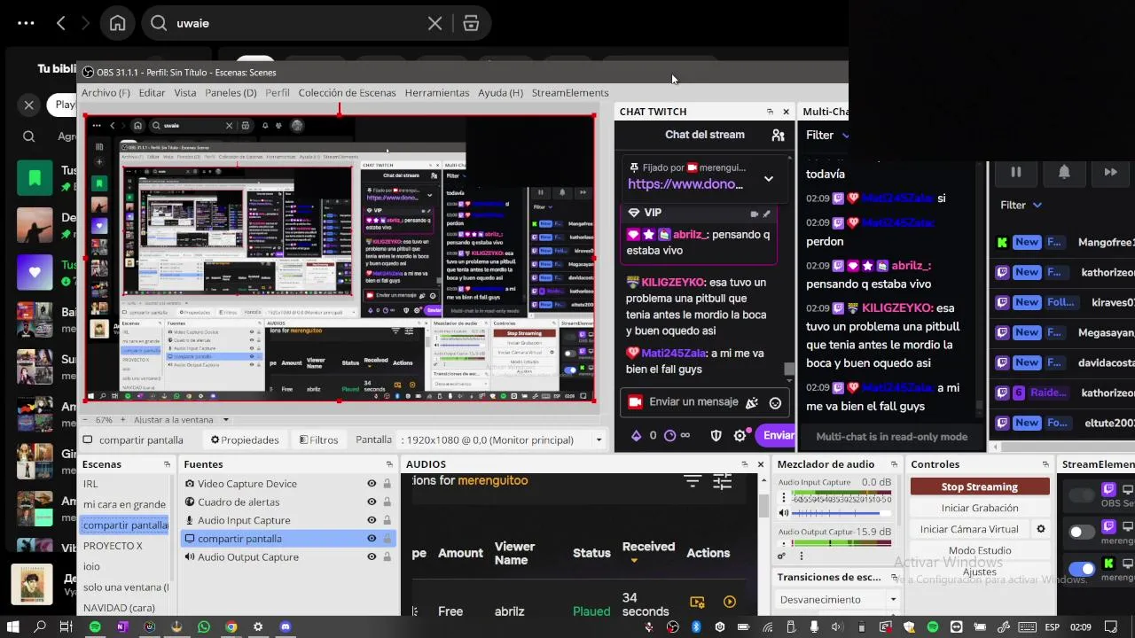Mute Audio Input Capture speaker icon
This screenshot has width=1135, height=638.
pyautogui.click(x=784, y=513)
